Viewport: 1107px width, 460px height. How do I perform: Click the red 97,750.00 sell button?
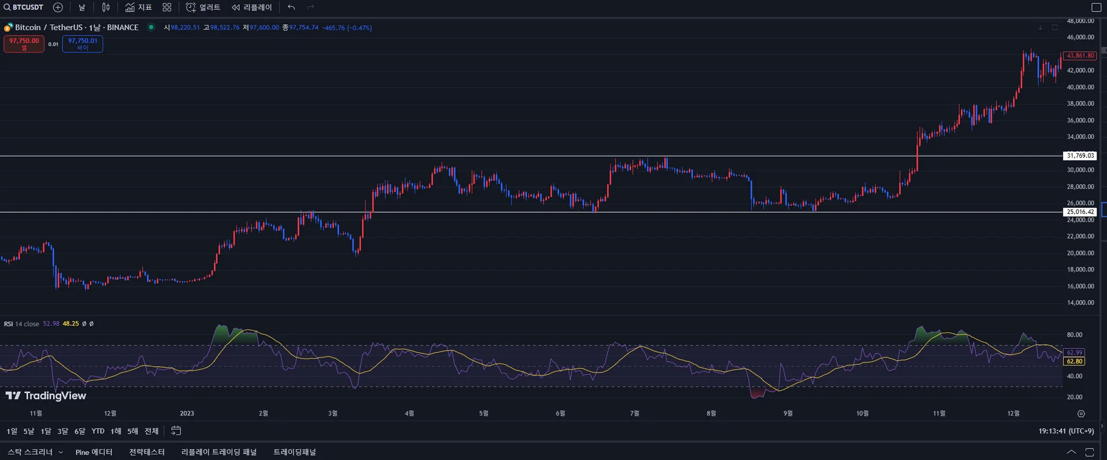24,44
